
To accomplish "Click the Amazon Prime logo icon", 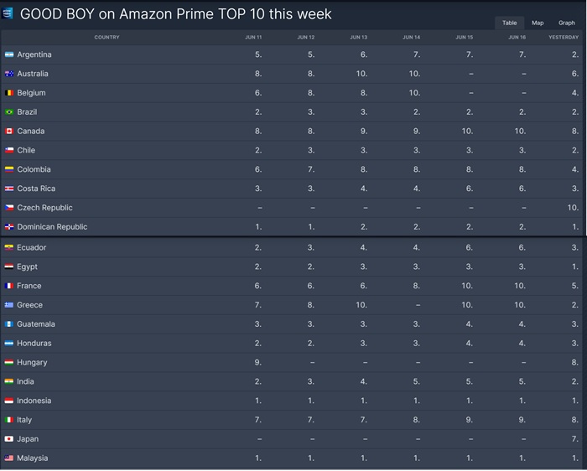I will point(7,13).
